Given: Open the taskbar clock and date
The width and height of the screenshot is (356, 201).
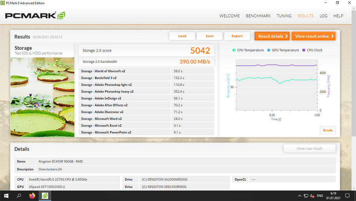Looking at the screenshot, I should (333, 196).
